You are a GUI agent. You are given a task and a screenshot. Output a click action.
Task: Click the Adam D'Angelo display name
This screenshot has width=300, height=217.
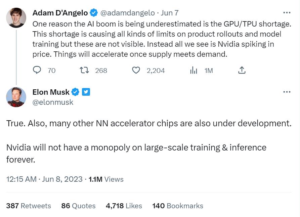pos(60,13)
